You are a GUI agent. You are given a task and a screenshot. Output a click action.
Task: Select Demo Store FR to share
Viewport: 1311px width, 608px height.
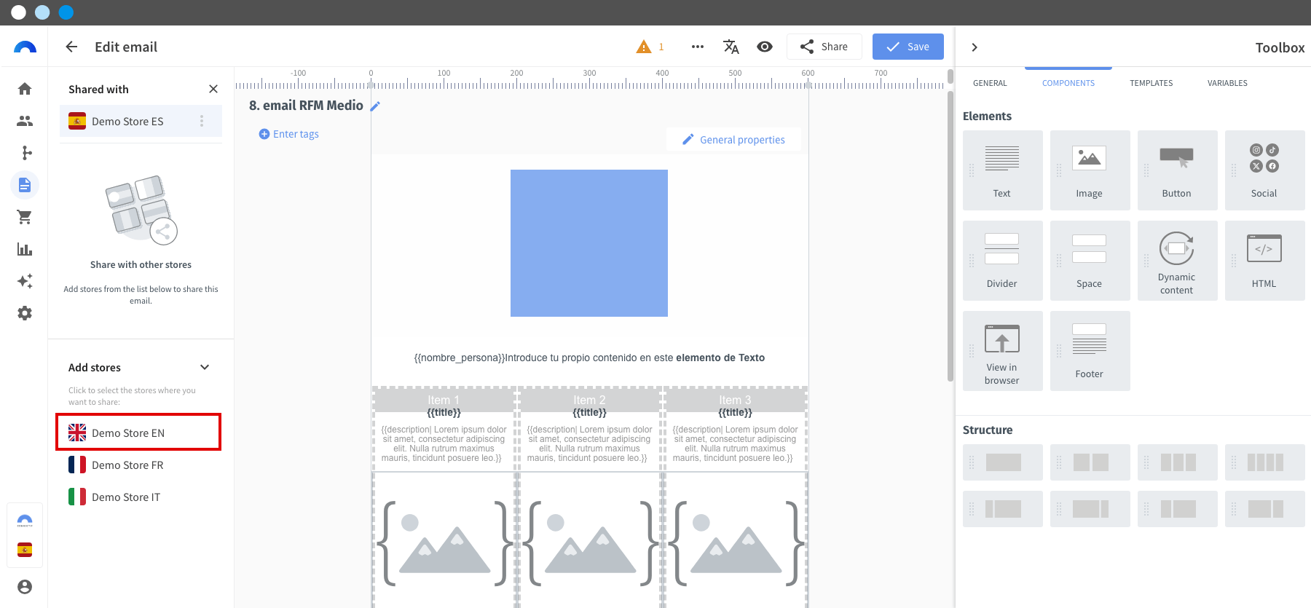127,465
